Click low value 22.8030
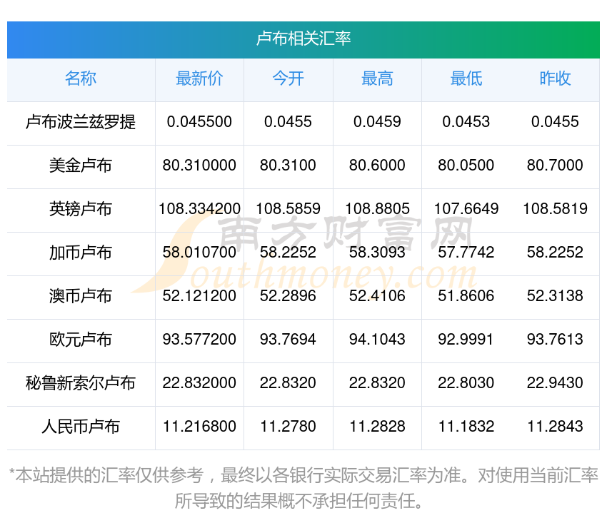Viewport: 607px width, 523px height. pyautogui.click(x=466, y=383)
